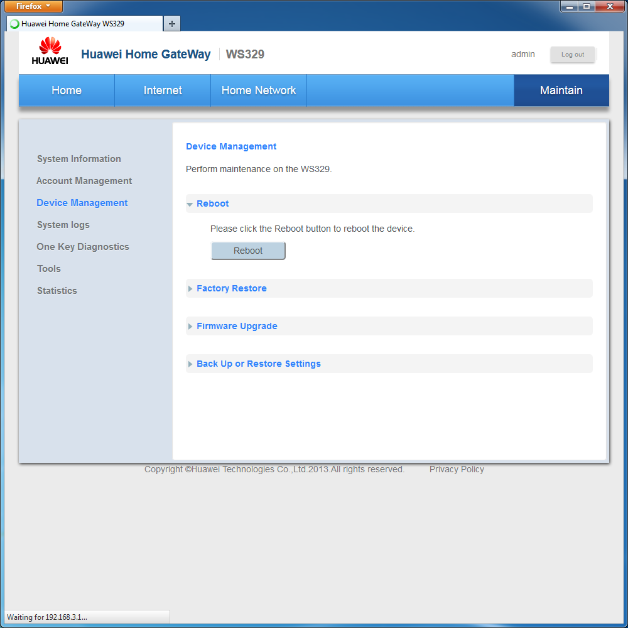The height and width of the screenshot is (628, 628).
Task: Close the Firefox window
Action: pos(610,6)
